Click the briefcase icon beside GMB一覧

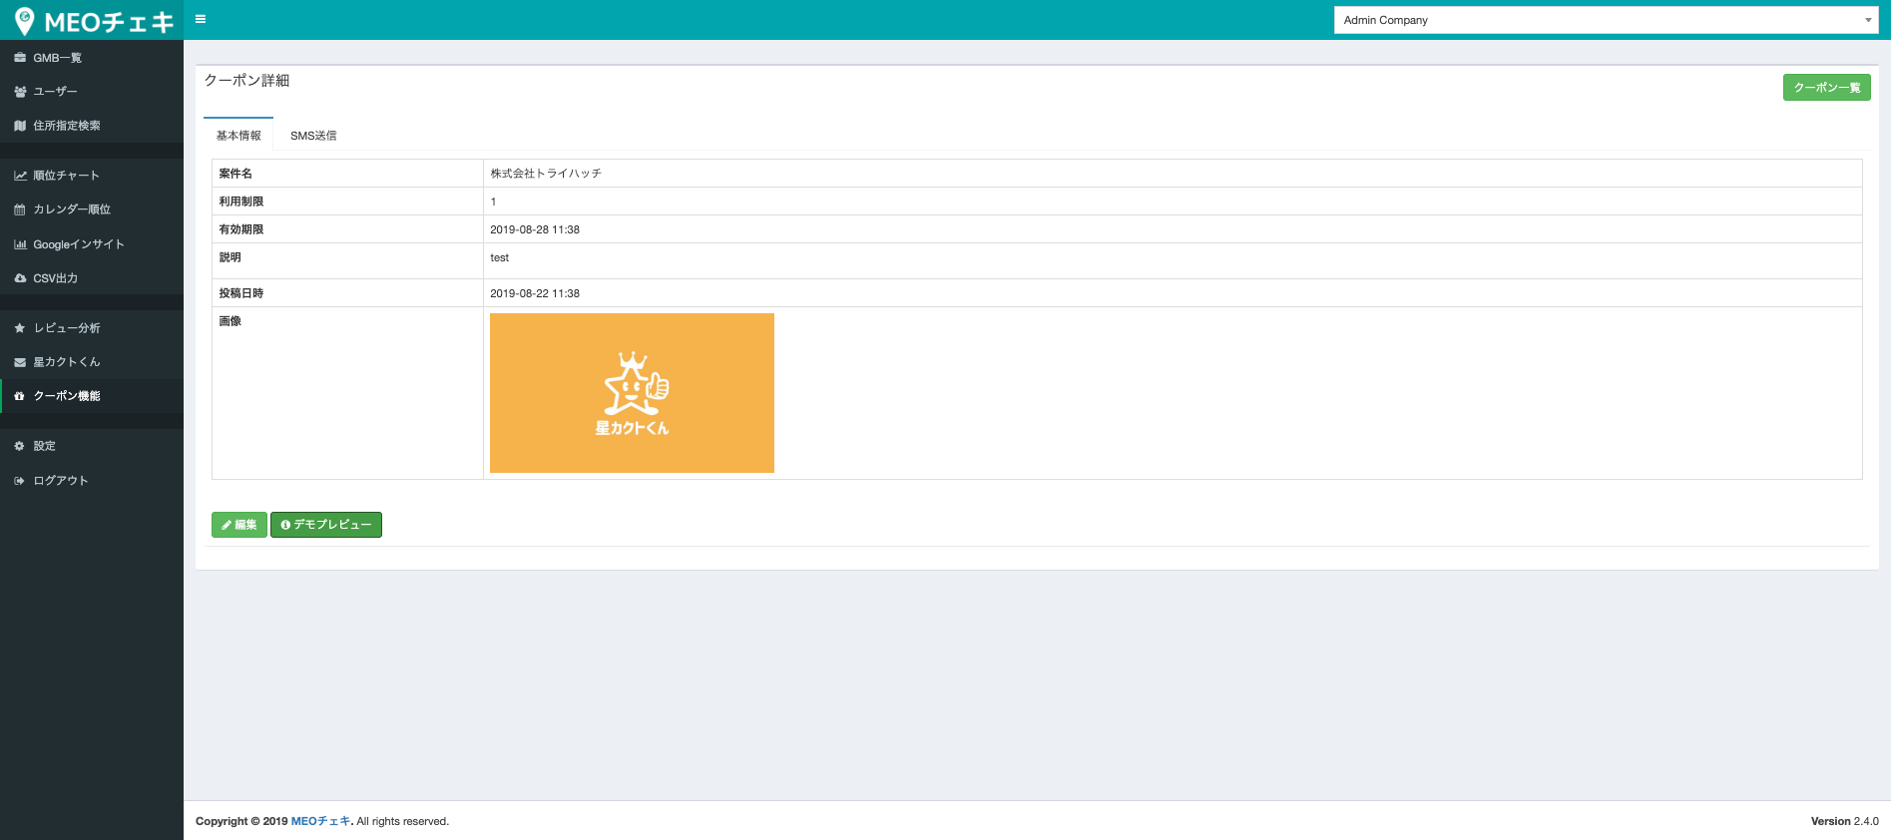(x=20, y=58)
